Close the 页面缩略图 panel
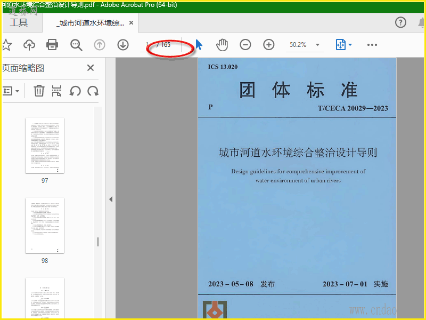This screenshot has height=320, width=426. point(91,68)
